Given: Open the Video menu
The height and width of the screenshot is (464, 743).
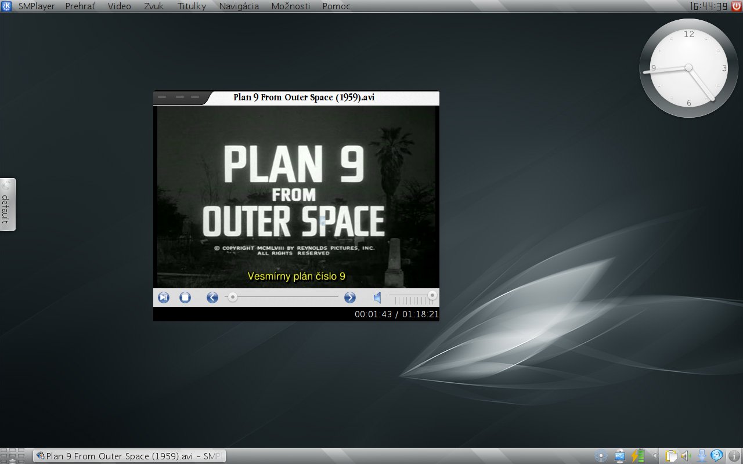Looking at the screenshot, I should point(119,6).
